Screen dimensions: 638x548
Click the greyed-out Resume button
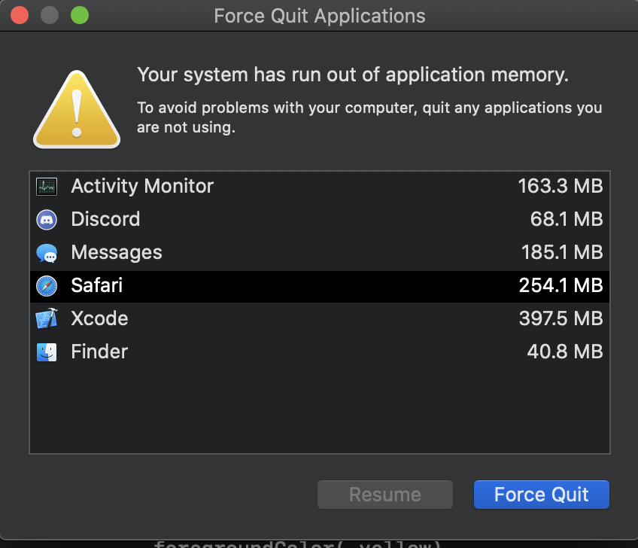point(385,495)
